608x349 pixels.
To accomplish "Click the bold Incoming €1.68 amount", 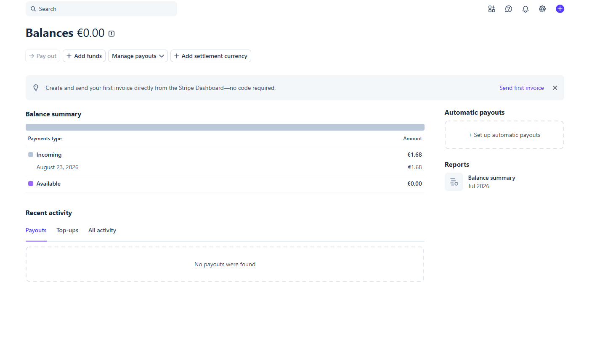I will point(414,155).
